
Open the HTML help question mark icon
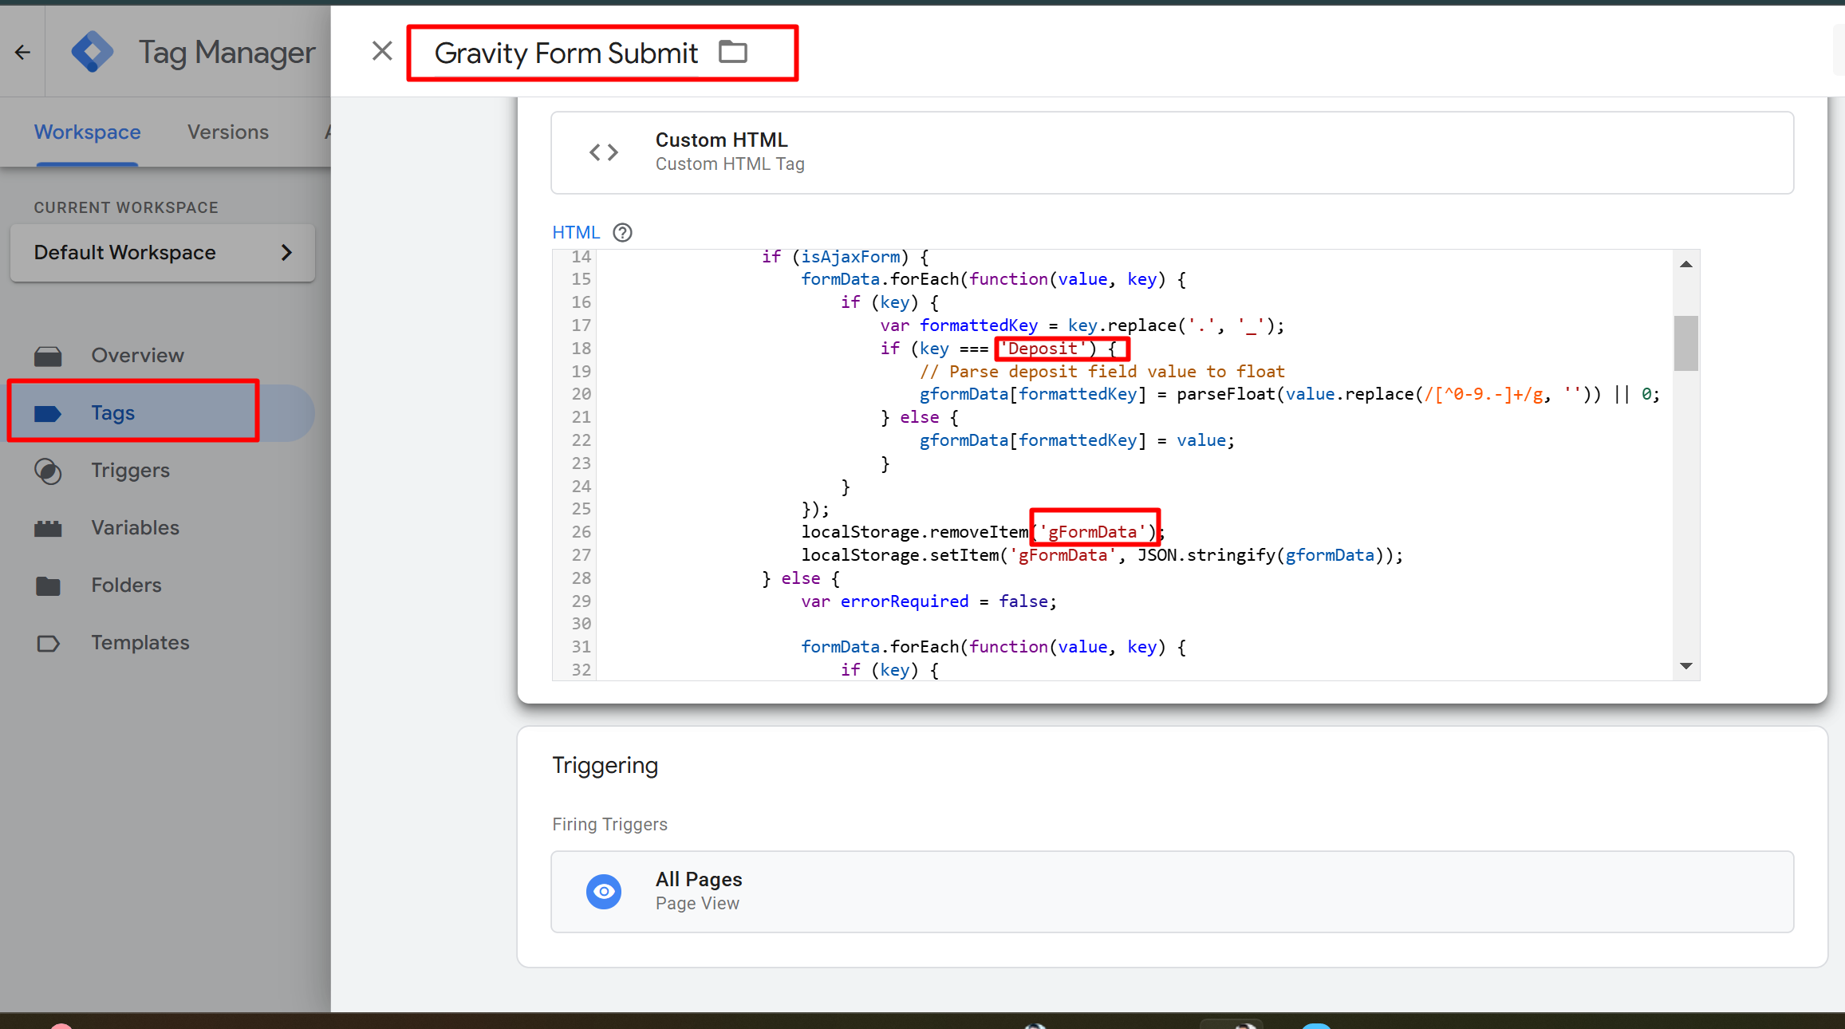622,233
